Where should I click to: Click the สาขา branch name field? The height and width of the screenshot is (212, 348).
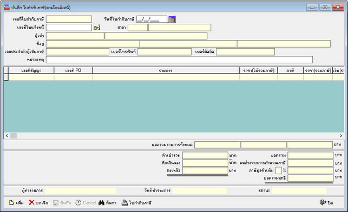point(180,28)
